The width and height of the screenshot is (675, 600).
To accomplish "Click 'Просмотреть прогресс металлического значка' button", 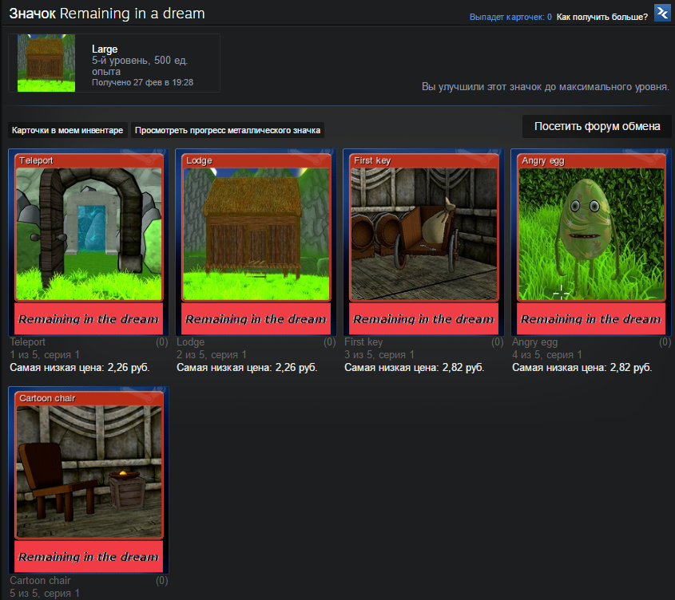I will click(228, 130).
